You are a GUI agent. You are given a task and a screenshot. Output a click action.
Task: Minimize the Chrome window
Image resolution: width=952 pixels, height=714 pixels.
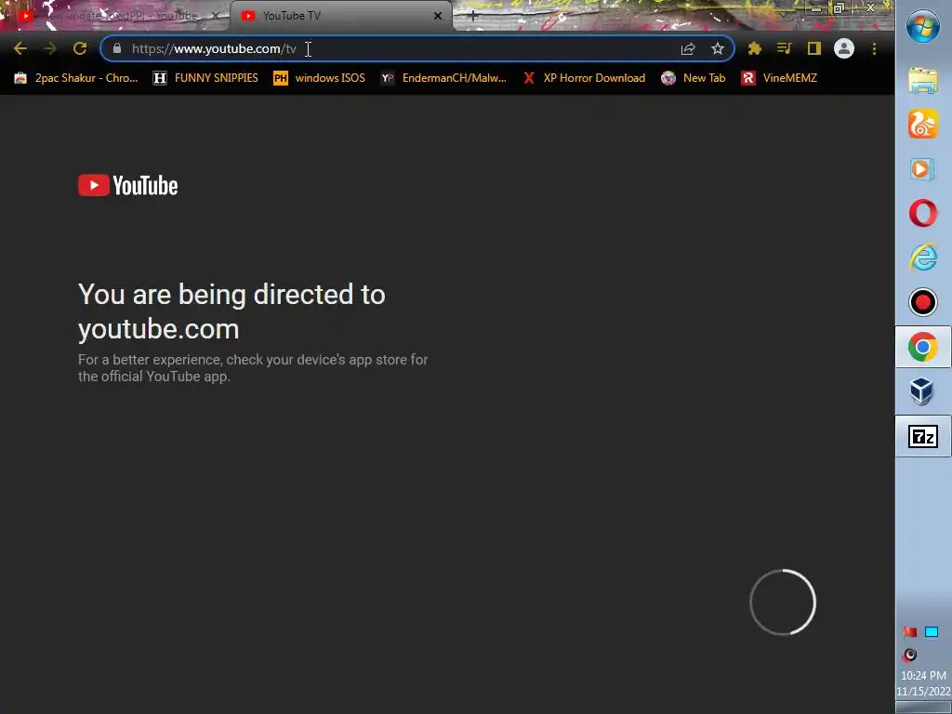pyautogui.click(x=816, y=7)
